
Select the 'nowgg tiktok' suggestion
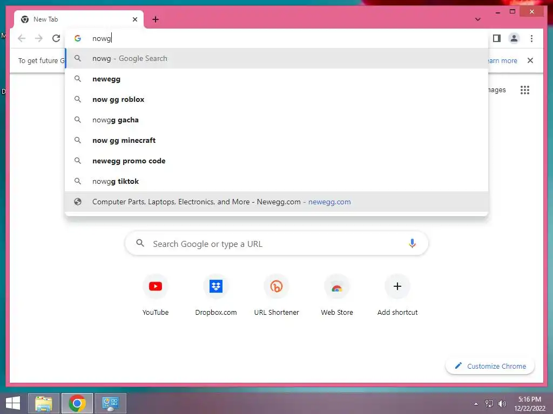(x=277, y=181)
